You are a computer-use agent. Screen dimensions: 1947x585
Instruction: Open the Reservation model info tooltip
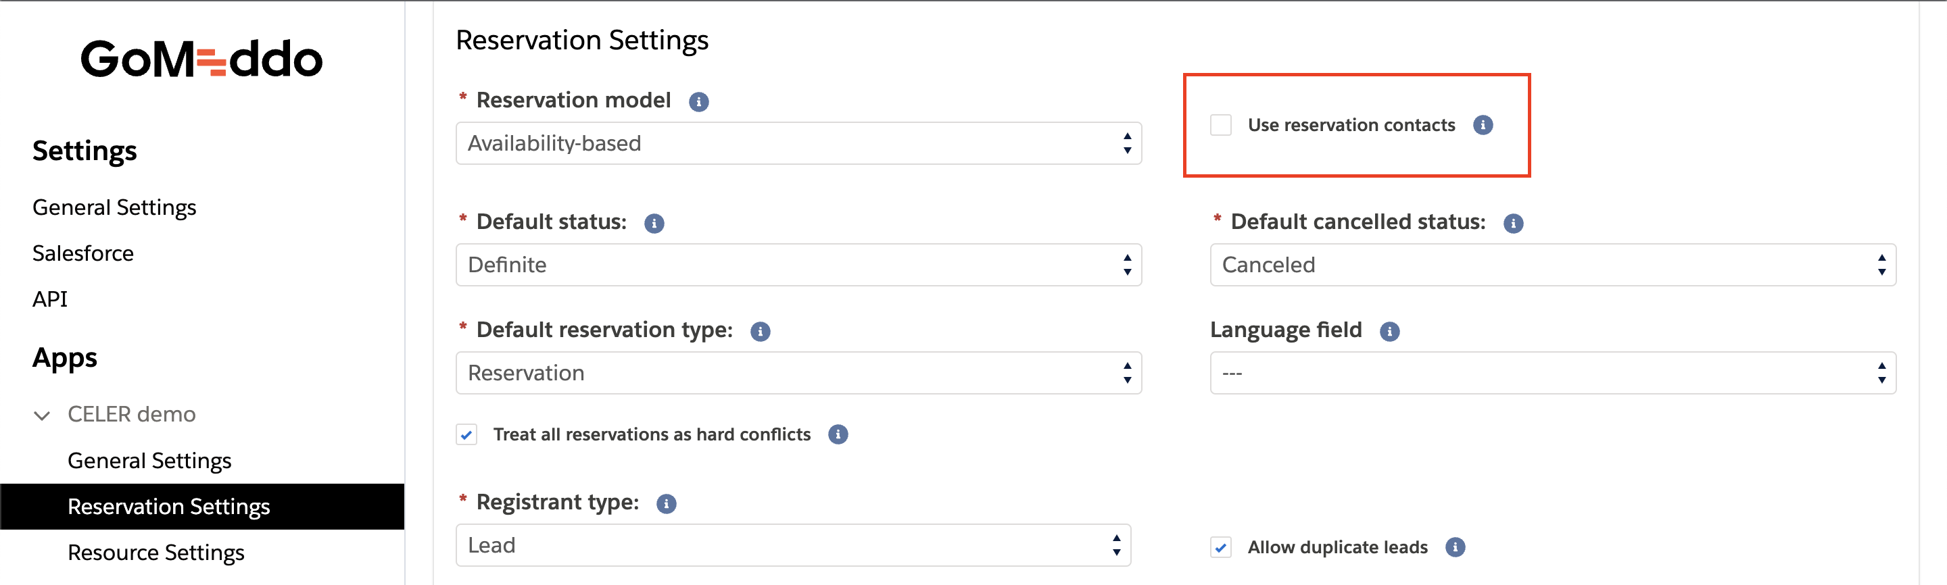(x=699, y=102)
